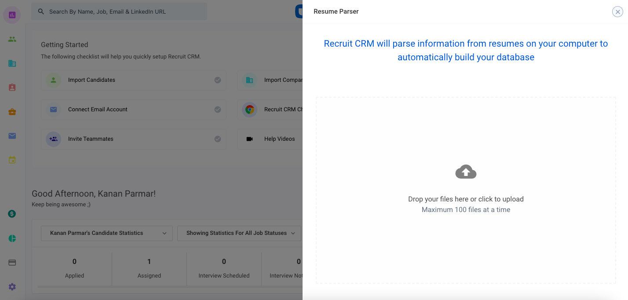
Task: Open Kanan Parmar's Candidate Statistics dropdown
Action: pyautogui.click(x=106, y=233)
